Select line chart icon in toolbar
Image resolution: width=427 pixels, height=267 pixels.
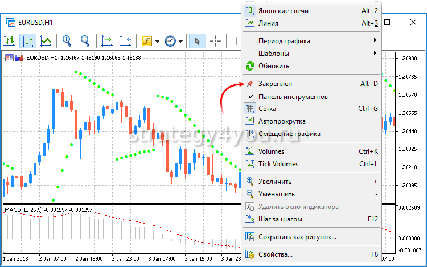pyautogui.click(x=46, y=41)
